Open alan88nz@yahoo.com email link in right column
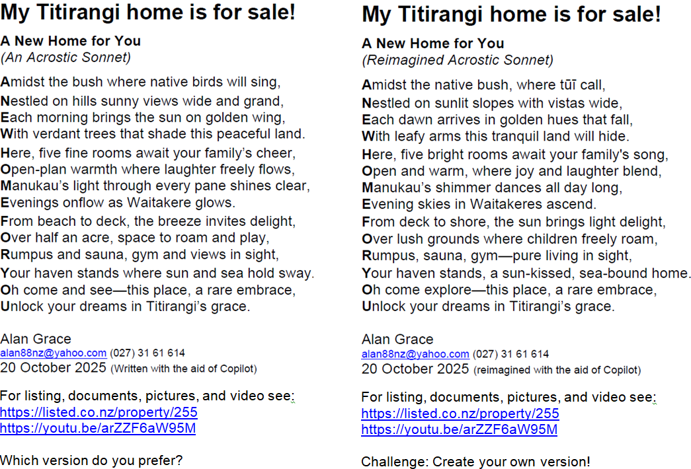 click(x=415, y=355)
